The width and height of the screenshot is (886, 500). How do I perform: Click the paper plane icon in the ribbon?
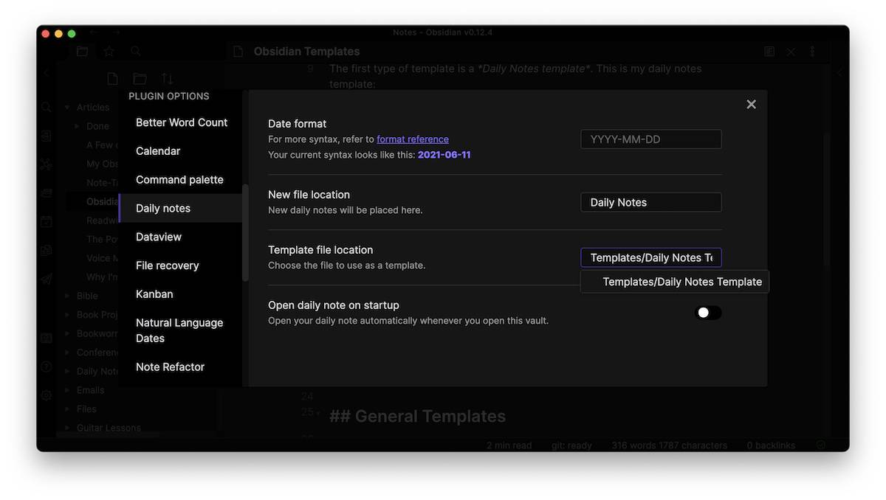46,279
